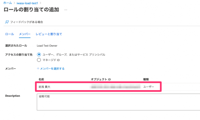The height and width of the screenshot is (120, 200).
Task: Switch to the ロール tab
Action: tap(10, 34)
